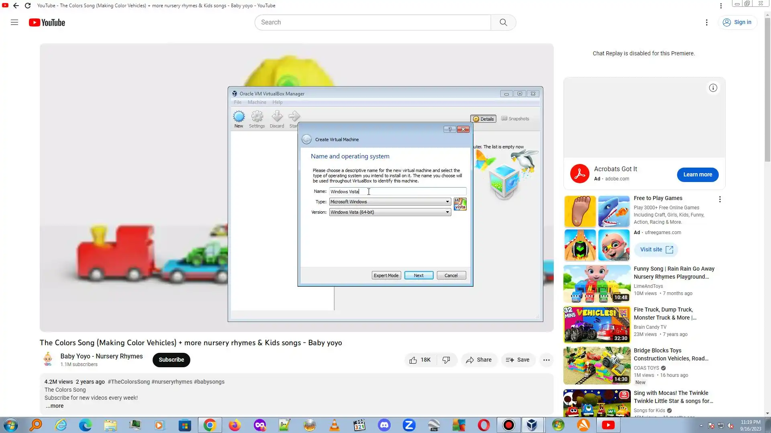Viewport: 771px width, 433px height.
Task: Click Learn more on Acrobat ad
Action: [x=698, y=175]
